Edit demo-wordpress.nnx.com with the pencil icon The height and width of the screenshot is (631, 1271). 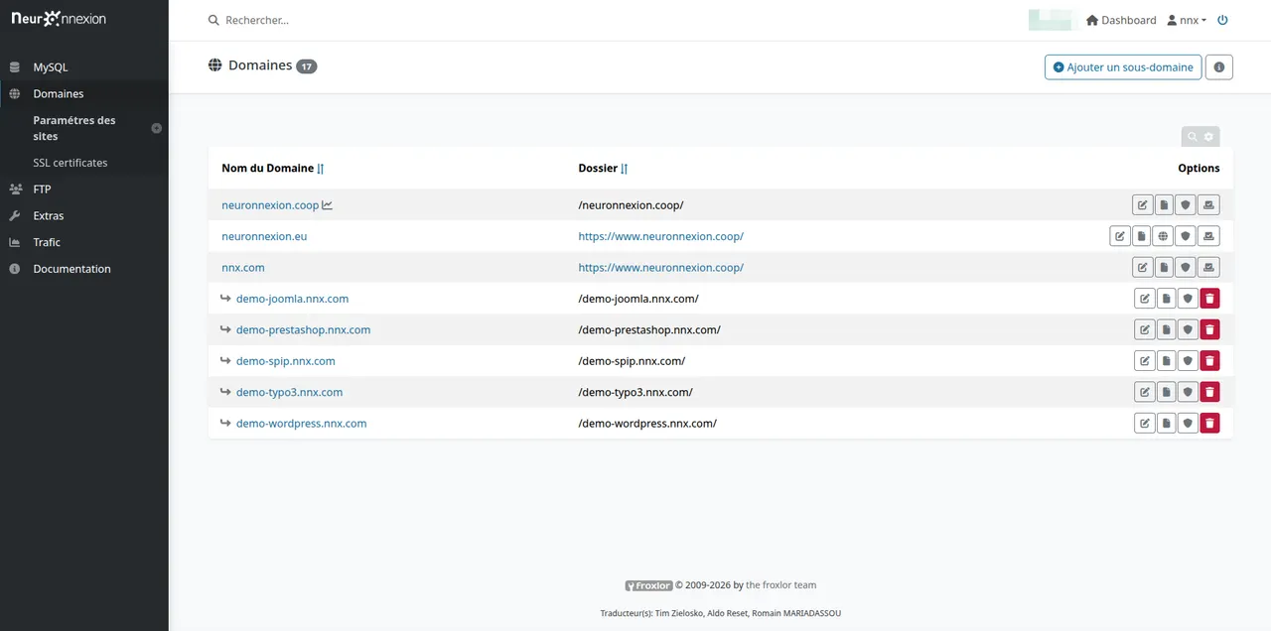1145,424
